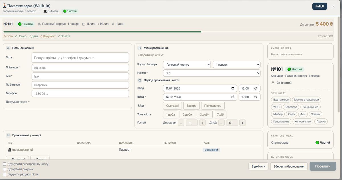Enable Друкувати реєстраційну карту checkbox
Viewport: 342px width, 180px height.
click(5, 164)
